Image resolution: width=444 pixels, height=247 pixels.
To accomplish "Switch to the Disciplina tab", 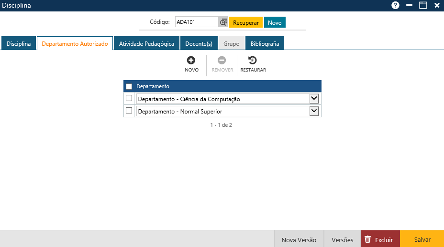I will coord(19,43).
